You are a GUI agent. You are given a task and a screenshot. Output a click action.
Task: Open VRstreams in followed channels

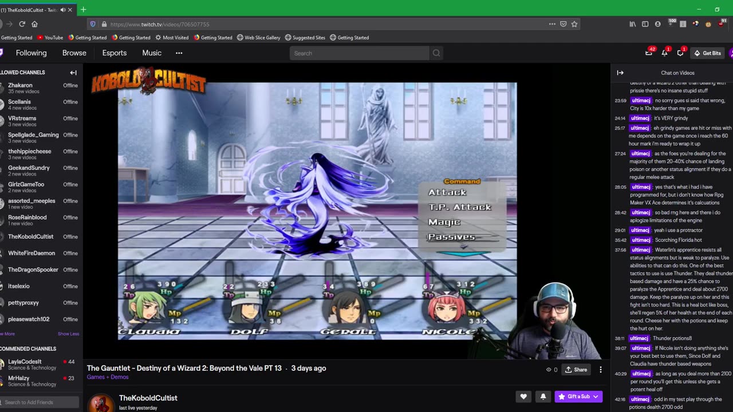40,121
